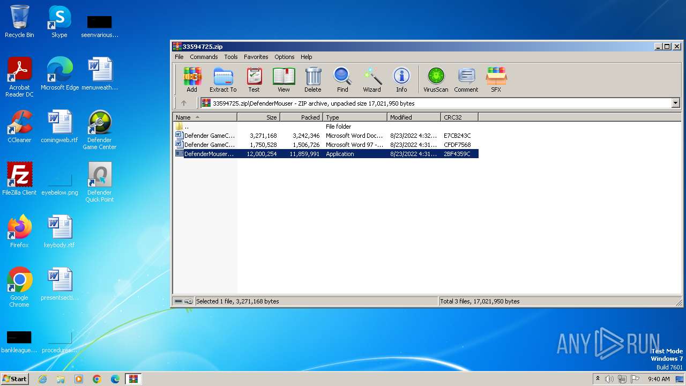Select the Defender Game Center desktop icon

[x=100, y=130]
